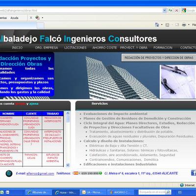This screenshot has width=196, height=196.
Task: Close the toolbar with the X button
Action: pos(31,18)
